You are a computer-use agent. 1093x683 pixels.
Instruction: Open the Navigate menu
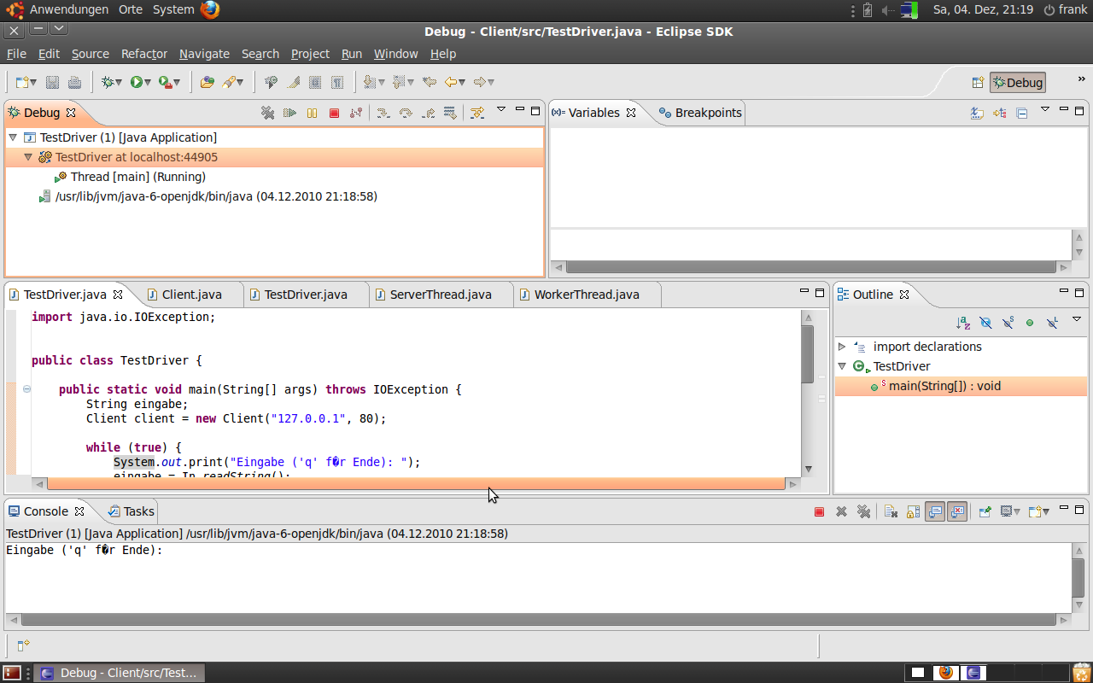[204, 53]
